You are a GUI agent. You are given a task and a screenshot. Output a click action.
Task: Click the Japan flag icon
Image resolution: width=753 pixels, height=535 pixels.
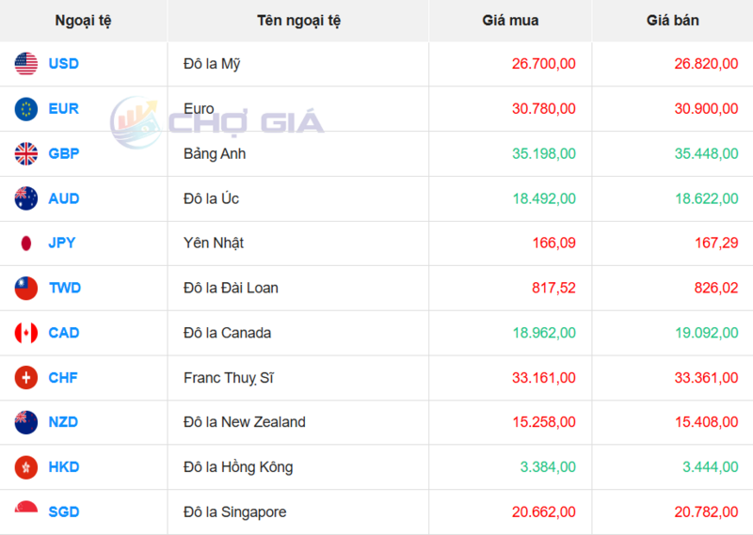click(x=26, y=243)
